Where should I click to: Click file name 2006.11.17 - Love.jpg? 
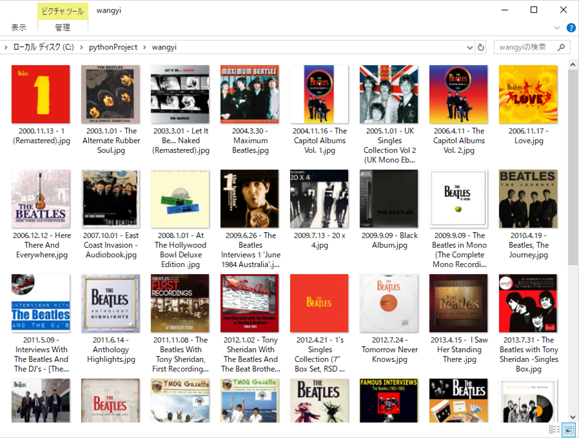click(x=529, y=135)
